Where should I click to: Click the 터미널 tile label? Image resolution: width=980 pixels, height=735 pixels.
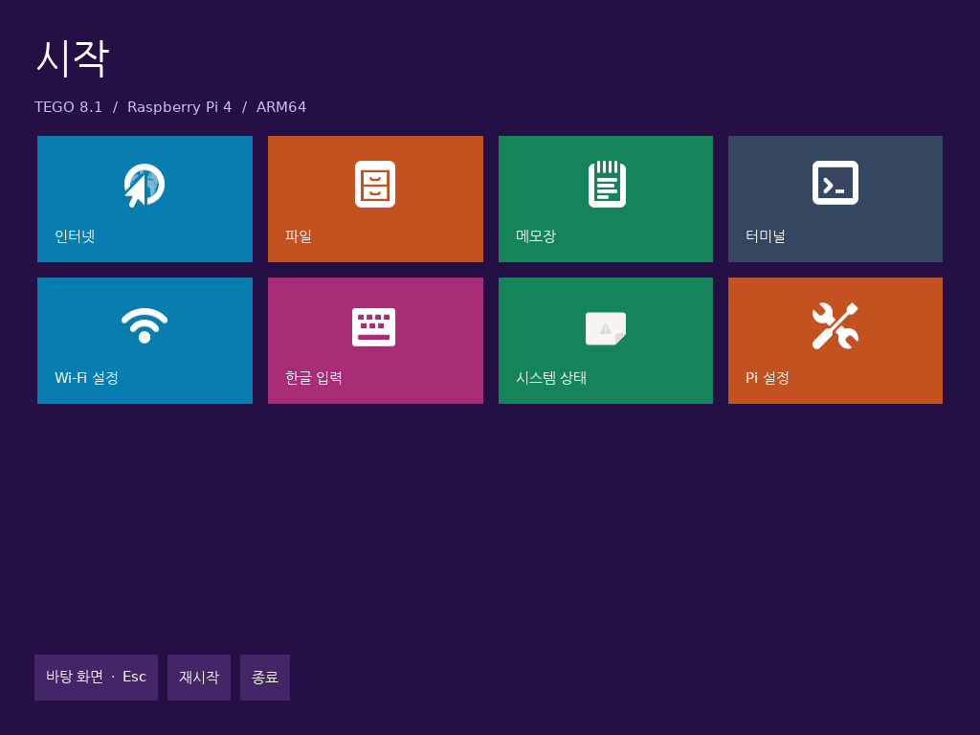click(x=766, y=236)
